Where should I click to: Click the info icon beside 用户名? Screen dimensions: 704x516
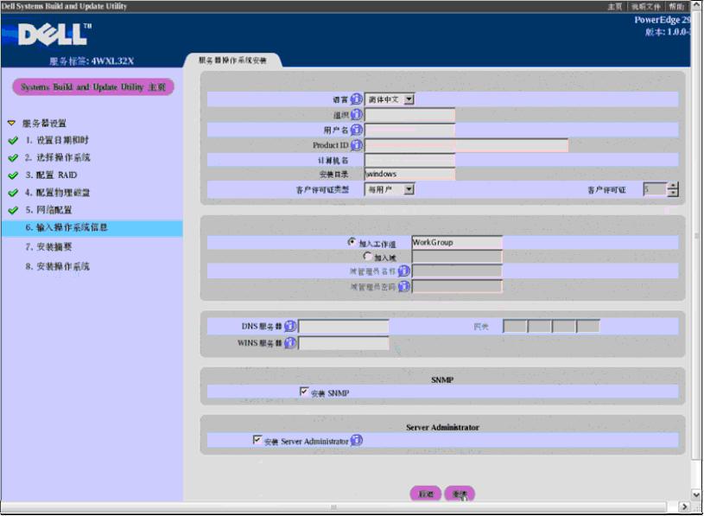356,130
